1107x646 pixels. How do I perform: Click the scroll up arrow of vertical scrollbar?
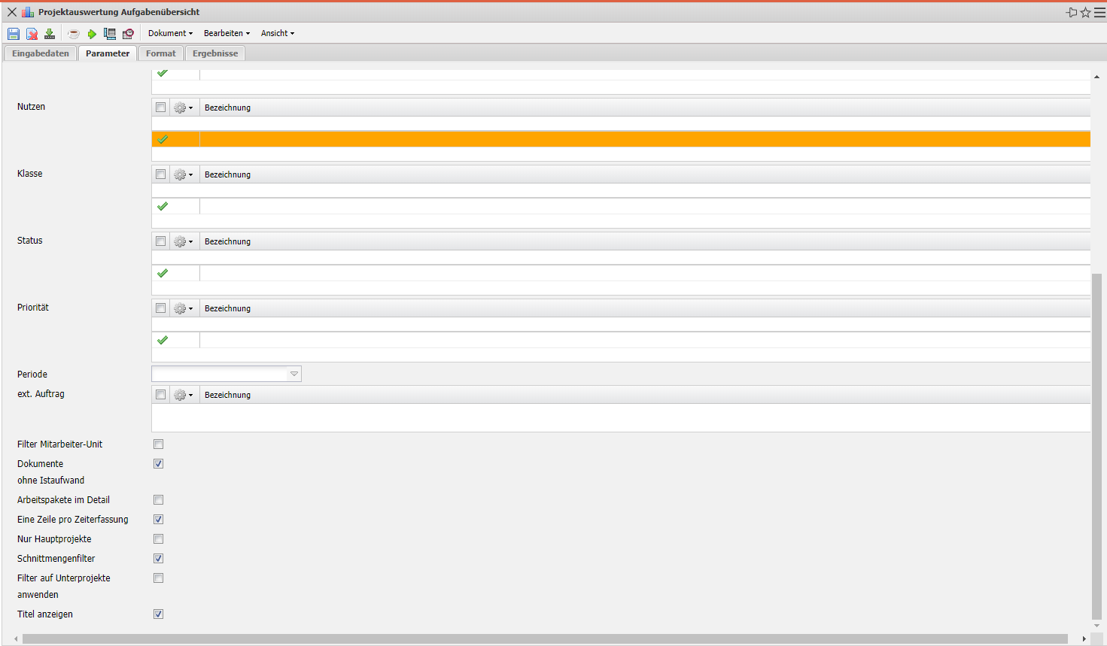[x=1096, y=77]
